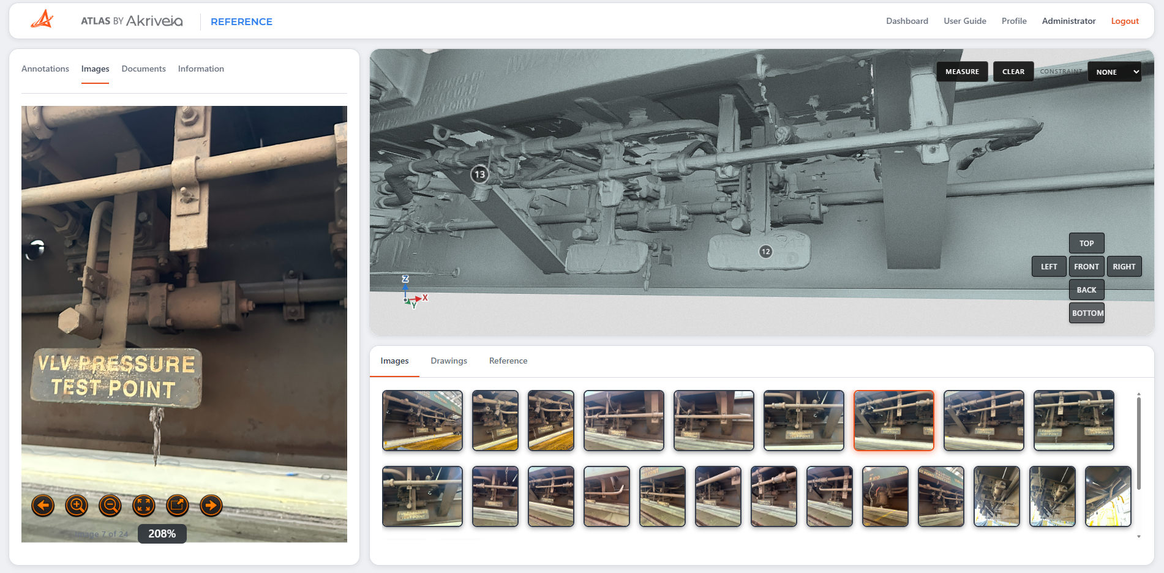Fit the image to the viewer with the four-arrows icon
Image resolution: width=1164 pixels, height=573 pixels.
point(144,506)
